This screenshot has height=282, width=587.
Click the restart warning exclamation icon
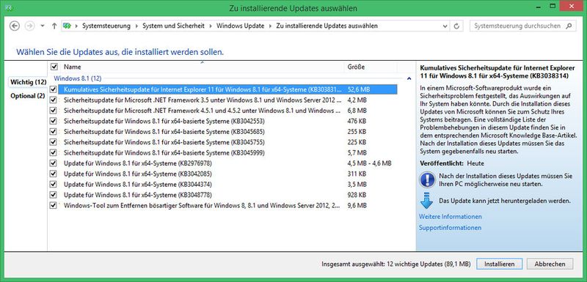click(427, 179)
